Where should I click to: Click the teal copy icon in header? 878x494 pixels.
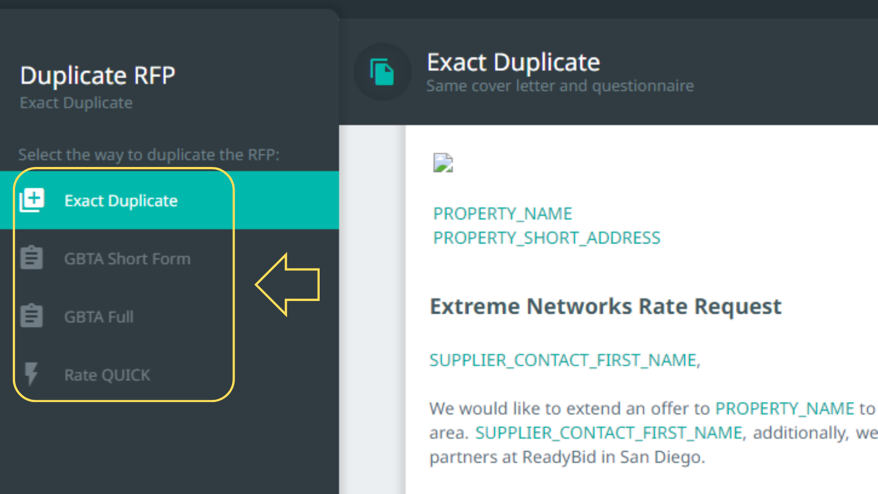(382, 72)
